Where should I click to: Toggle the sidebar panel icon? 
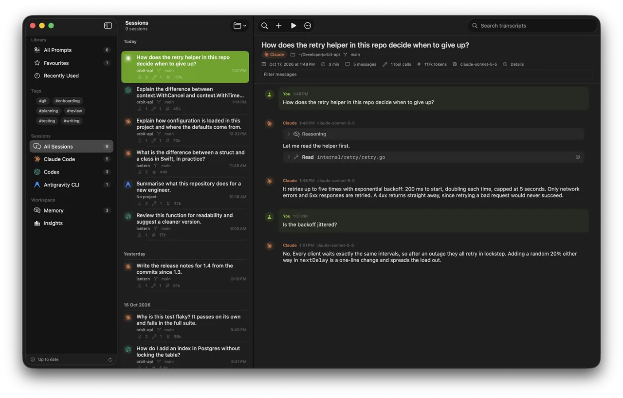[x=108, y=26]
